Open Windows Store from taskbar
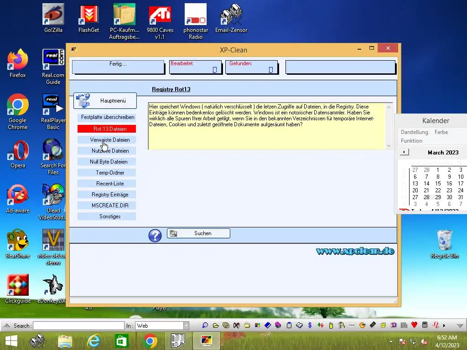 click(x=121, y=341)
